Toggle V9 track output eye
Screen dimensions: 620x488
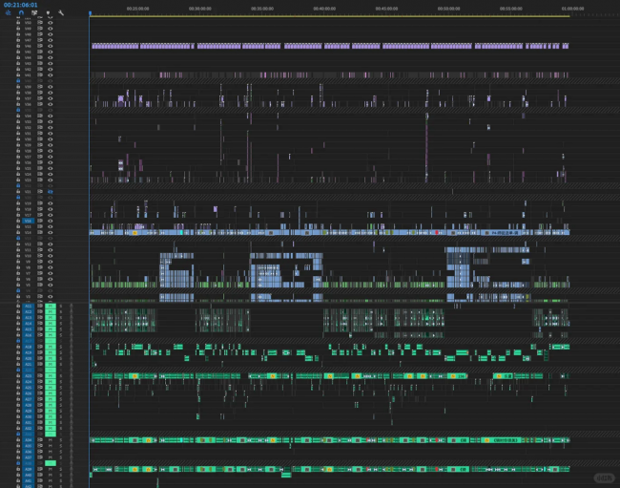50,260
